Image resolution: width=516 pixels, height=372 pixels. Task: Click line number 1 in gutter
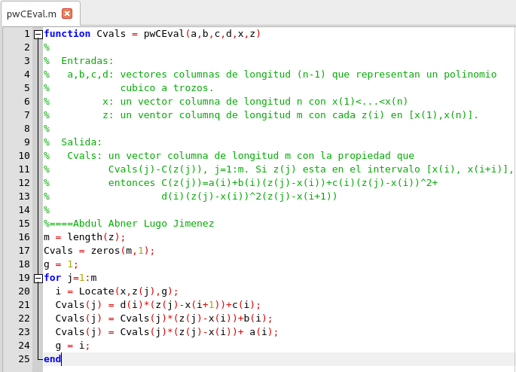click(26, 34)
